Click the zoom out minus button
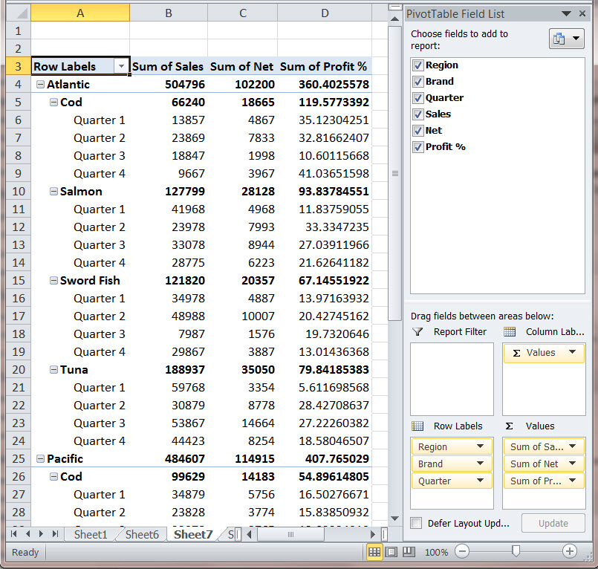Image resolution: width=598 pixels, height=569 pixels. point(463,552)
